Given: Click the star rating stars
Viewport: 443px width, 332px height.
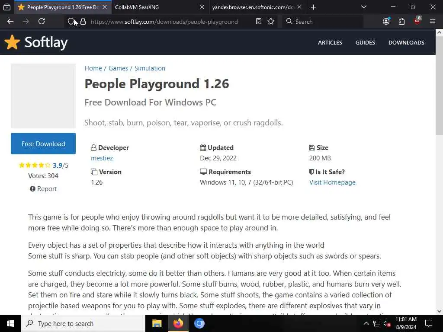Looking at the screenshot, I should [35, 165].
